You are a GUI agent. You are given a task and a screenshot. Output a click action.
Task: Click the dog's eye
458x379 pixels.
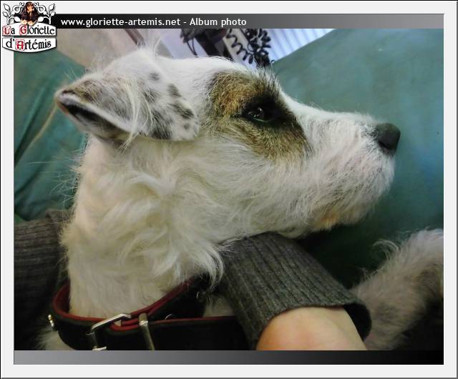pyautogui.click(x=258, y=112)
